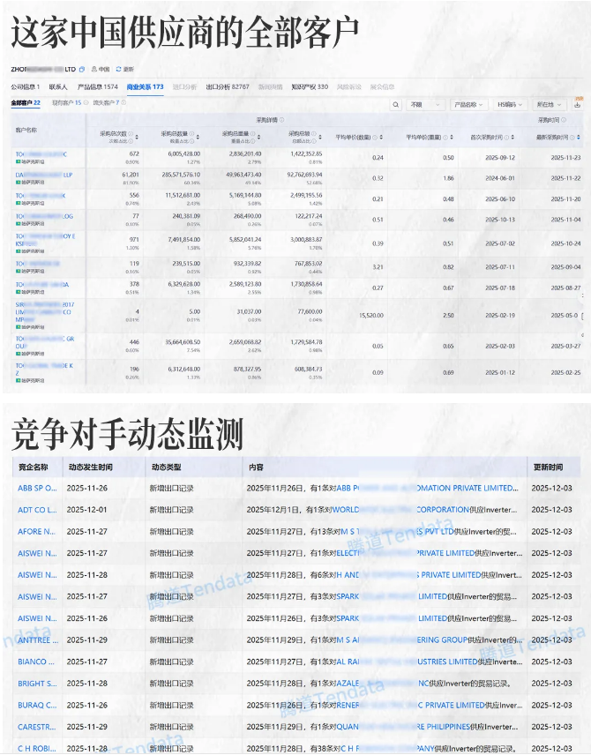Click the export download icon above table
This screenshot has width=591, height=755.
point(578,104)
